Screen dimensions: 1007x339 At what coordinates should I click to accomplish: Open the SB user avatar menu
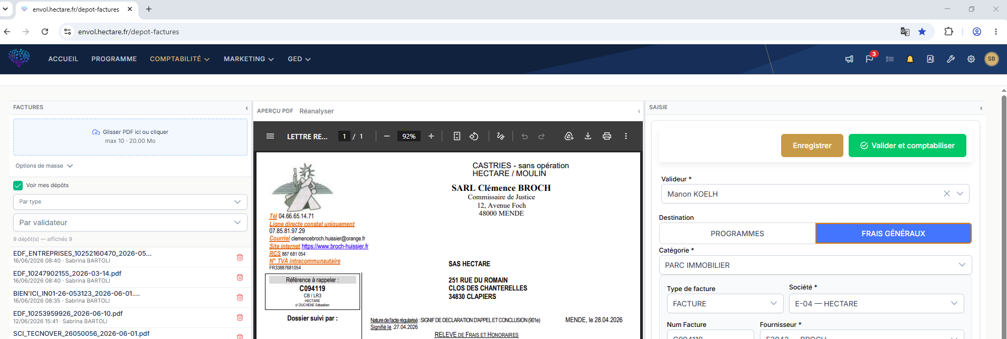[x=991, y=59]
